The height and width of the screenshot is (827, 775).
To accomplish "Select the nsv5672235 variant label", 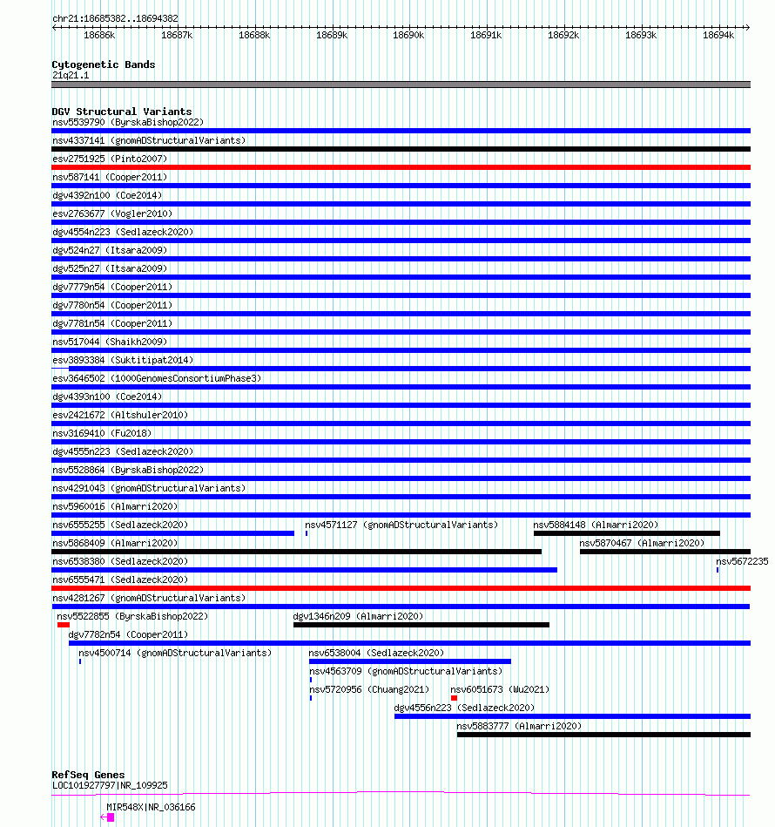I will point(742,562).
